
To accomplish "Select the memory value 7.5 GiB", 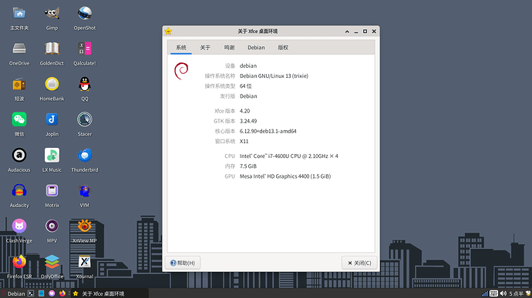I will point(248,166).
